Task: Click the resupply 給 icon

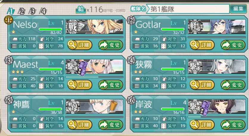Action: tap(81, 10)
